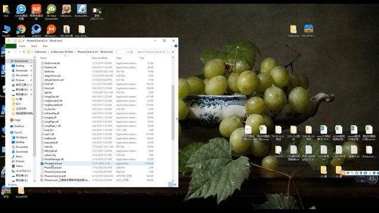Viewport: 379px width, 213px height.
Task: Select PhoenixCard_en.pdf file
Action: [97, 176]
